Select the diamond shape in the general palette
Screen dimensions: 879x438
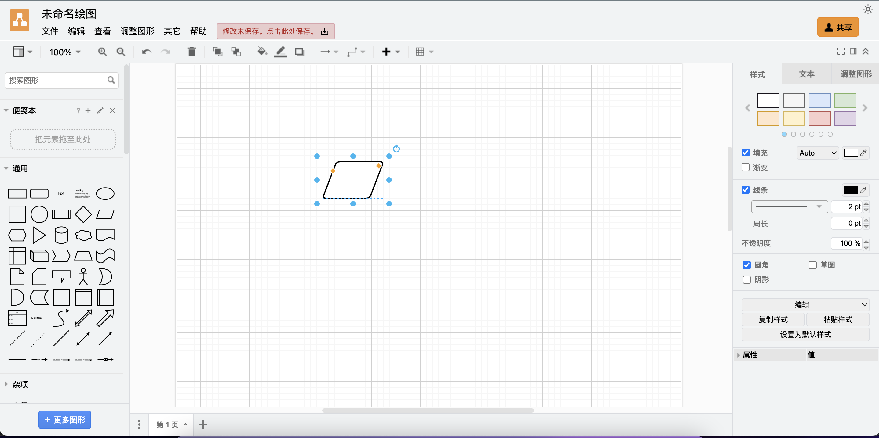pyautogui.click(x=83, y=214)
